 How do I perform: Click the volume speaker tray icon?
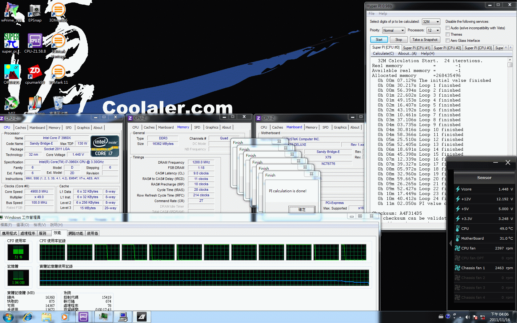(467, 317)
